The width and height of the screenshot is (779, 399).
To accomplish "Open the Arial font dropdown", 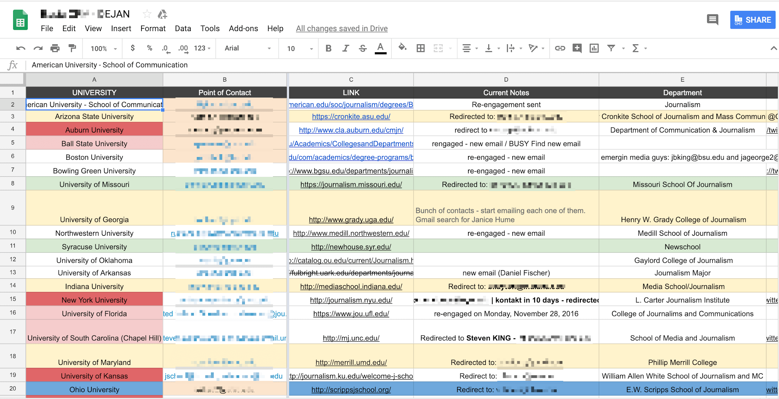I will tap(248, 48).
